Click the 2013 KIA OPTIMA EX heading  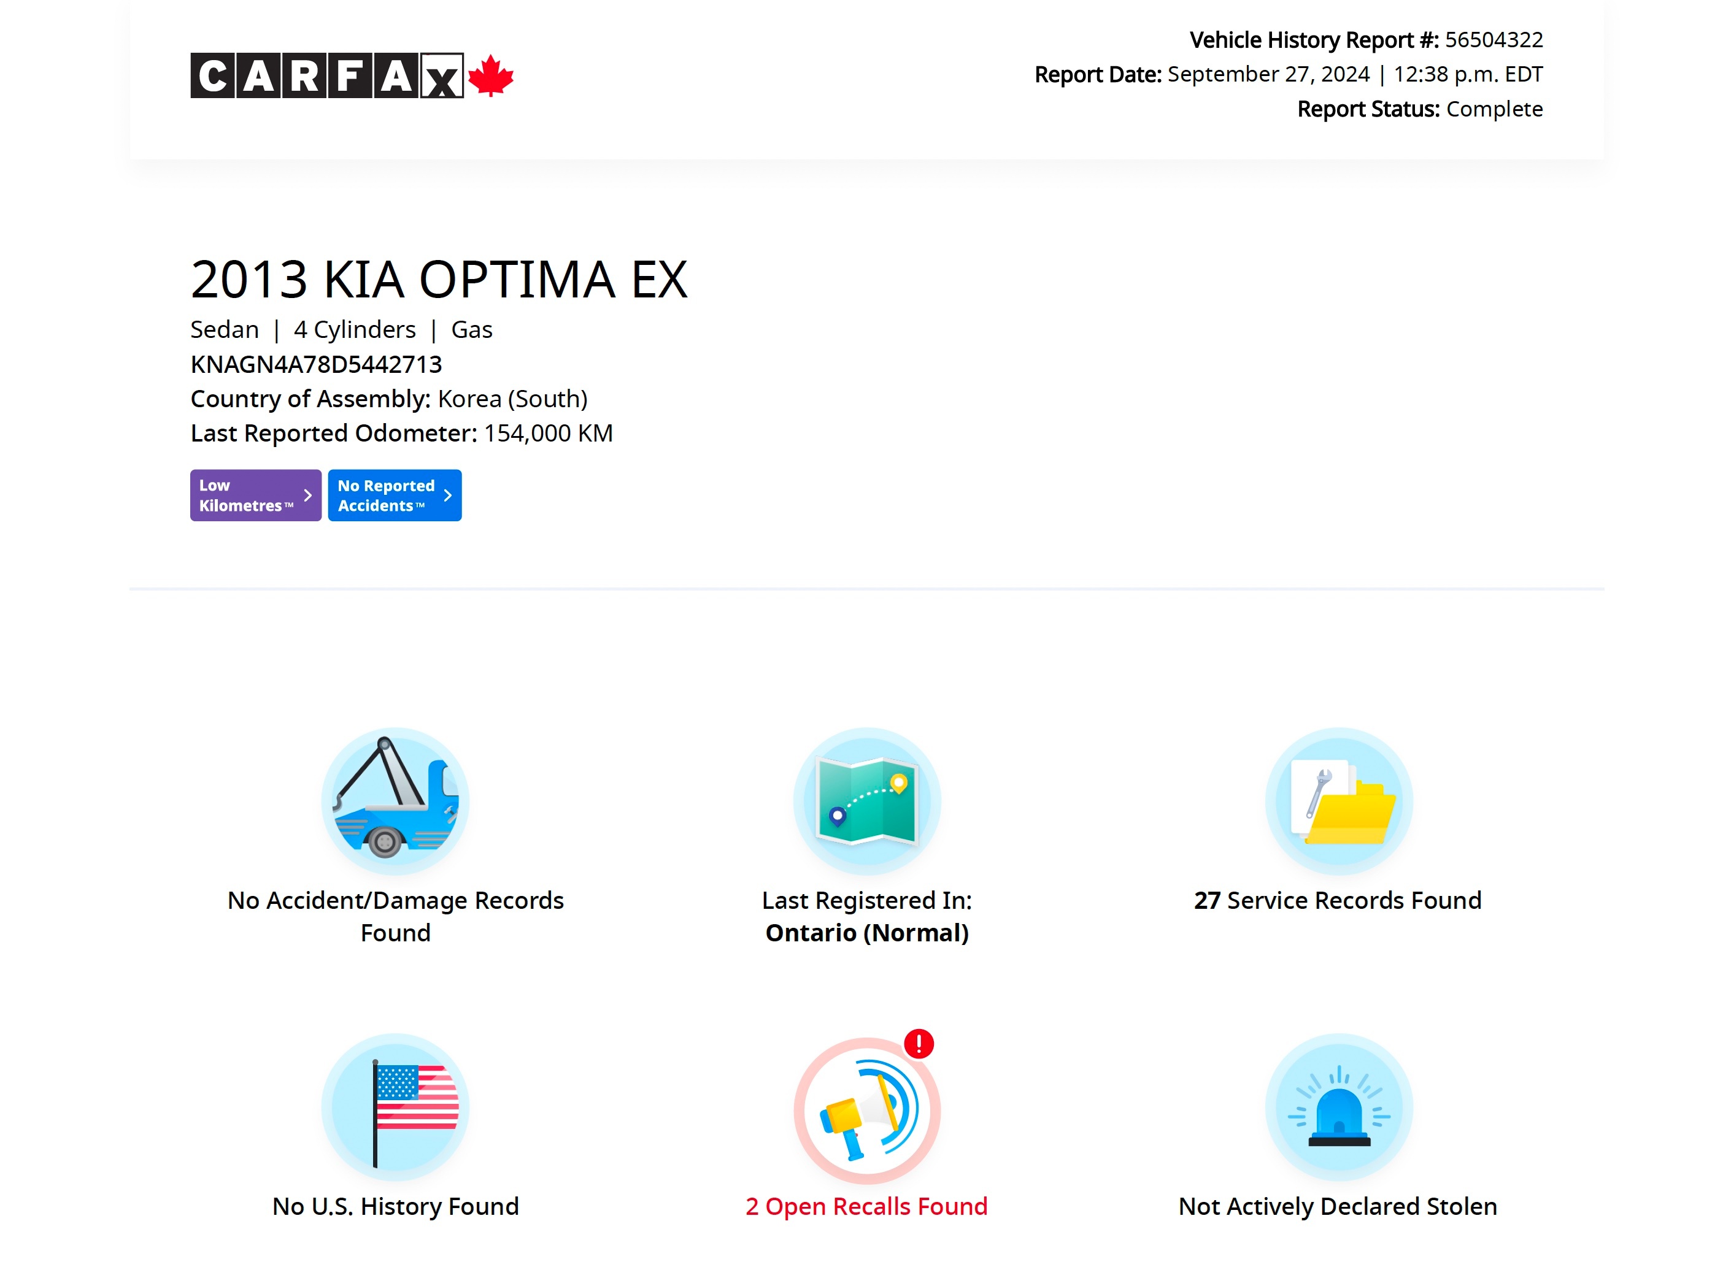[x=439, y=279]
